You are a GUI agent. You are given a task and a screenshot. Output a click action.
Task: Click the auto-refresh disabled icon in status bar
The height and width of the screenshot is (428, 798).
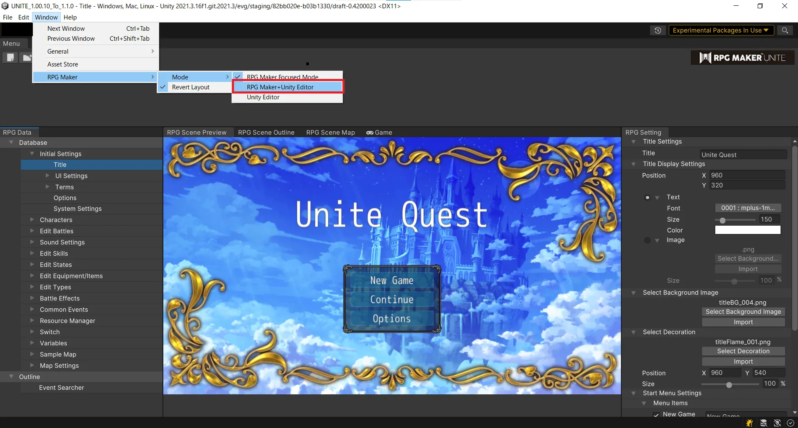(777, 423)
